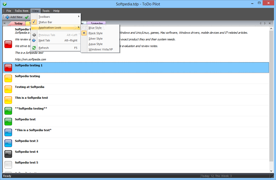Click Refresh menu entry
This screenshot has height=180, width=276.
[x=56, y=48]
